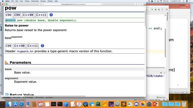The image size is (193, 108).
Task: Open the Trash in the dock
Action: click(184, 104)
